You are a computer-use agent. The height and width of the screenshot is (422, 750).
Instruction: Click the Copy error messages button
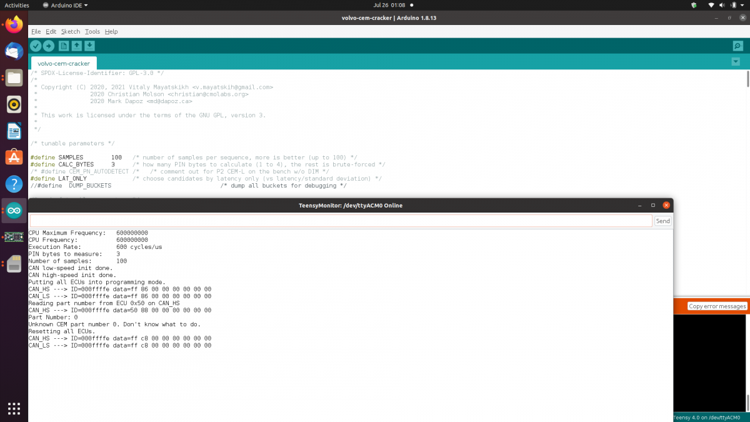click(x=717, y=306)
